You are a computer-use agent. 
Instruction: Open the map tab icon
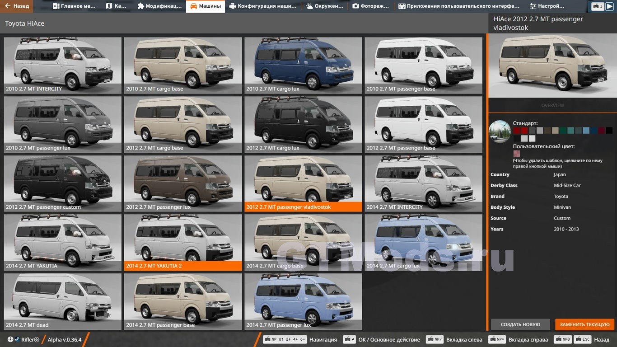click(109, 6)
